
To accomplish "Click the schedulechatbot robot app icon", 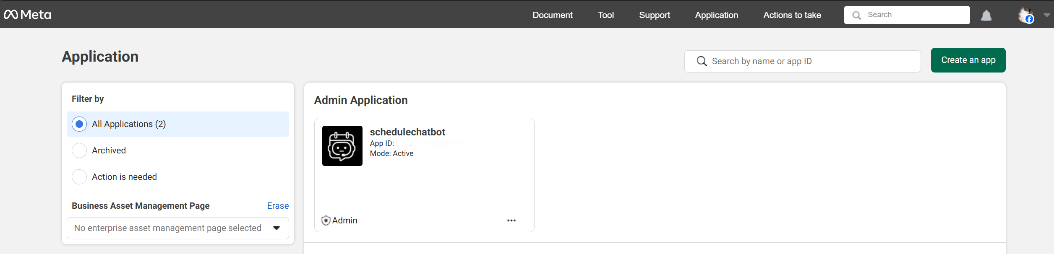I will 342,146.
